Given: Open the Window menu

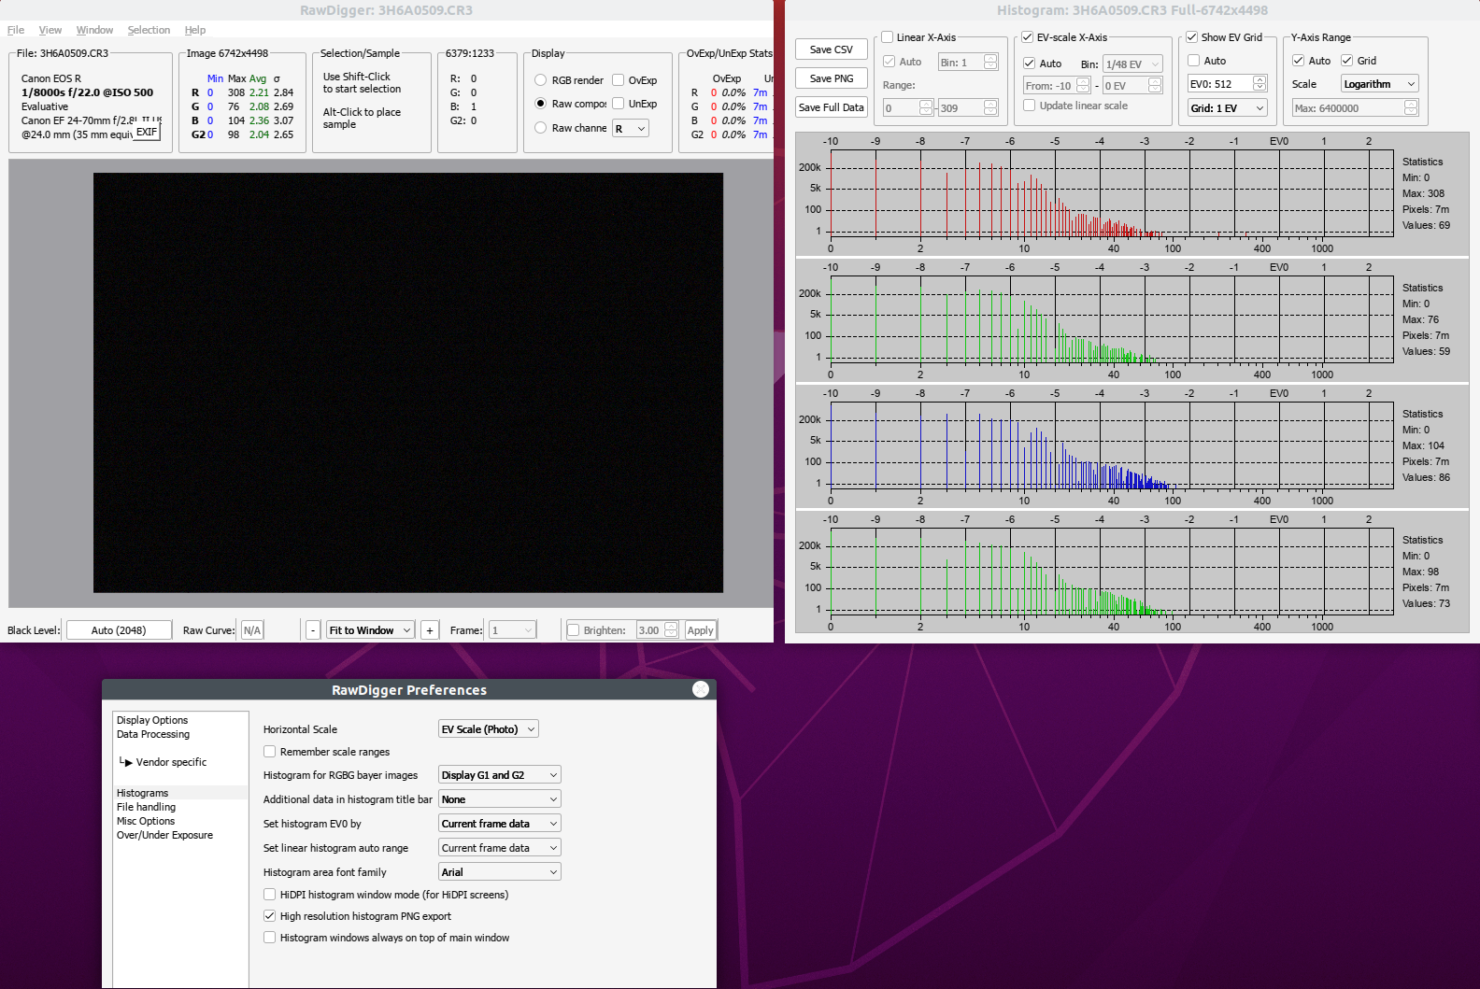Looking at the screenshot, I should [94, 30].
